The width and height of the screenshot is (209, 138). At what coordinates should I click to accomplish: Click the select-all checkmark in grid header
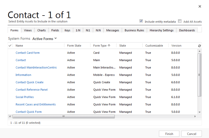[x=10, y=46]
